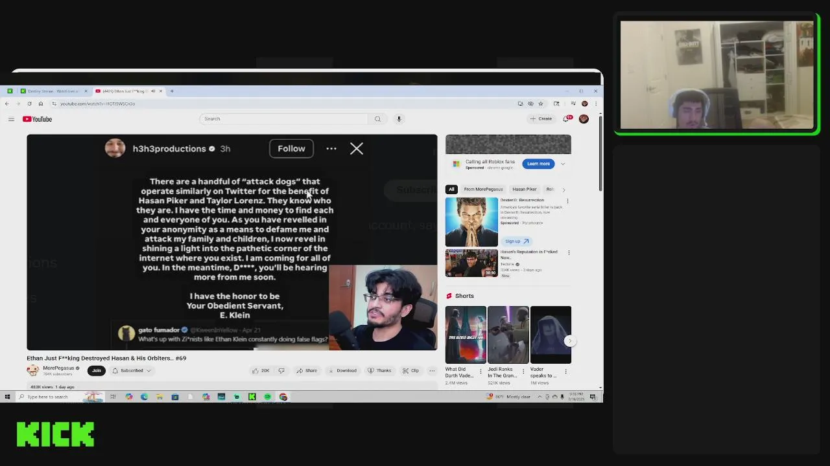Dislike the video with thumbs down
The width and height of the screenshot is (830, 466).
click(x=281, y=370)
